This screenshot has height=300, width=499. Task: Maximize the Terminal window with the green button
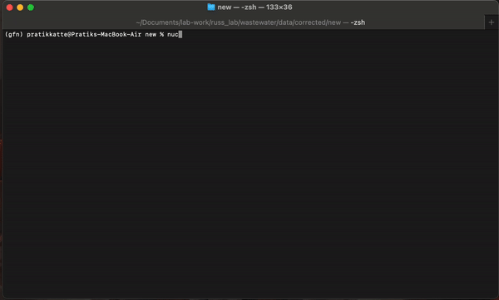(31, 7)
